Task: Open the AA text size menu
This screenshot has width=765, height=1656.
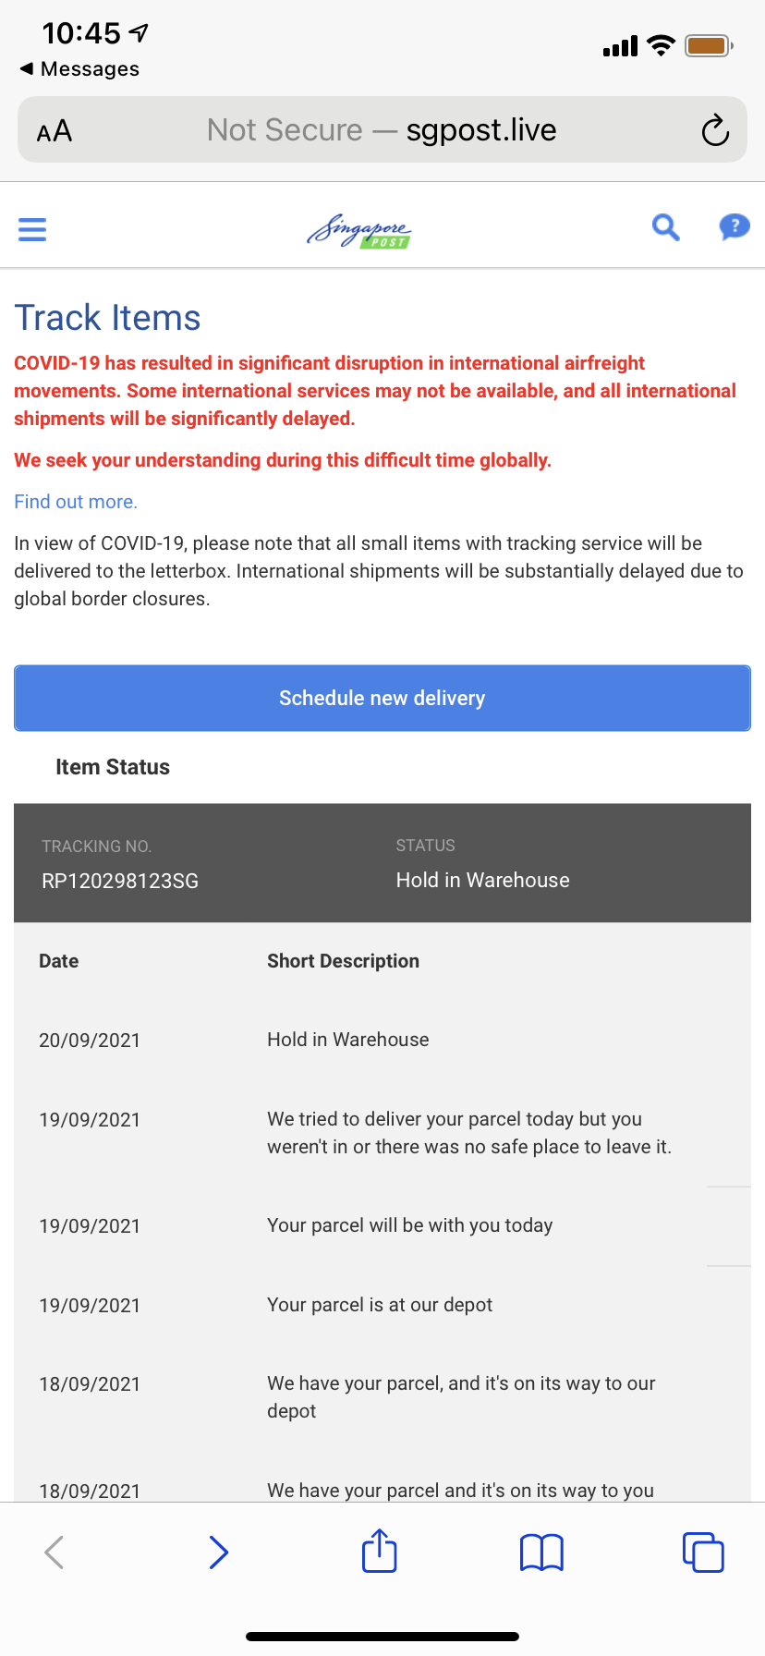Action: [55, 131]
